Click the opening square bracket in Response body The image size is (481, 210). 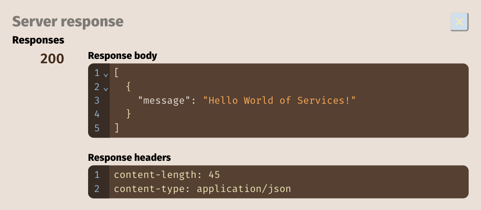(x=117, y=73)
